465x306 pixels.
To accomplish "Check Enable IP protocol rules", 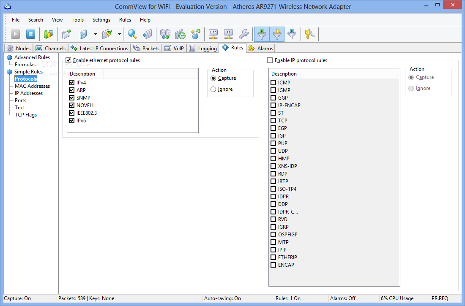I will point(270,60).
